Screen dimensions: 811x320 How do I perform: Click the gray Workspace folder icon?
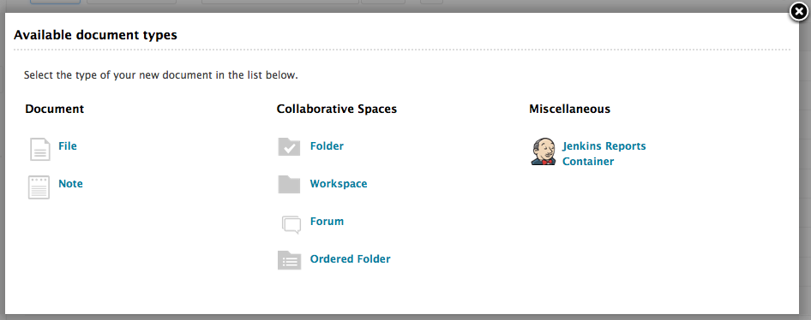click(289, 184)
